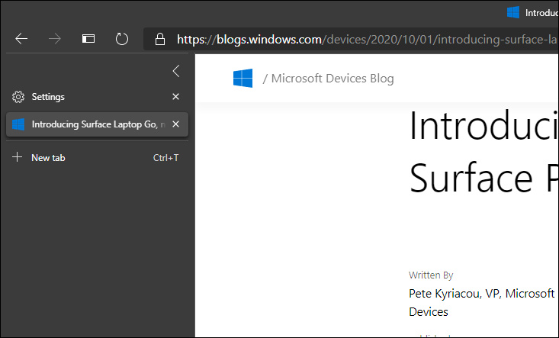Click the Settings tab gear icon
The height and width of the screenshot is (338, 559).
point(18,97)
